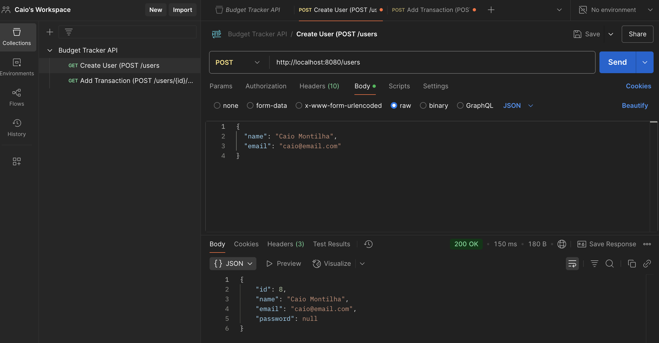Switch to the Scripts tab

click(399, 86)
